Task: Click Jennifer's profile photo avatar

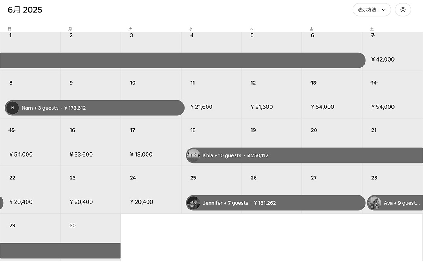Action: click(x=193, y=203)
